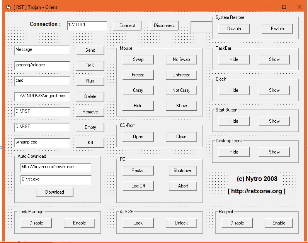This screenshot has height=243, width=308.
Task: Click the Disconnect button
Action: (164, 25)
